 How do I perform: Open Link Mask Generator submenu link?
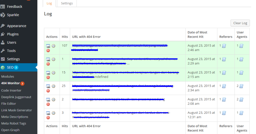click(x=16, y=110)
